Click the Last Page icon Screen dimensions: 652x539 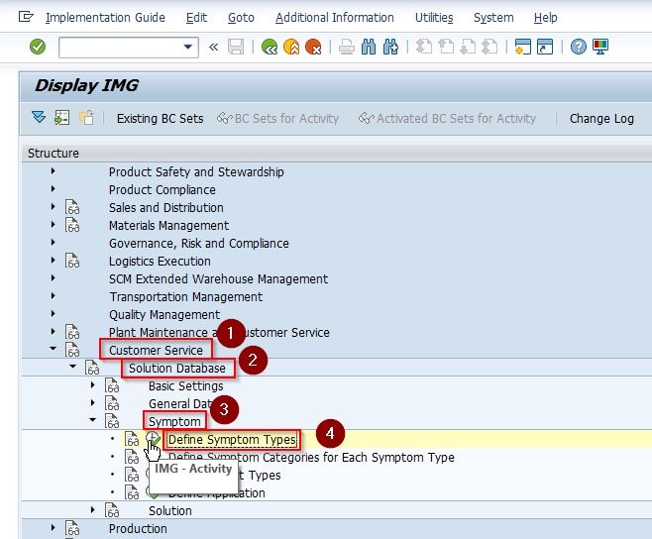tap(489, 47)
